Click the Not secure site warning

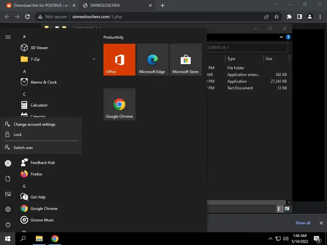click(x=52, y=17)
